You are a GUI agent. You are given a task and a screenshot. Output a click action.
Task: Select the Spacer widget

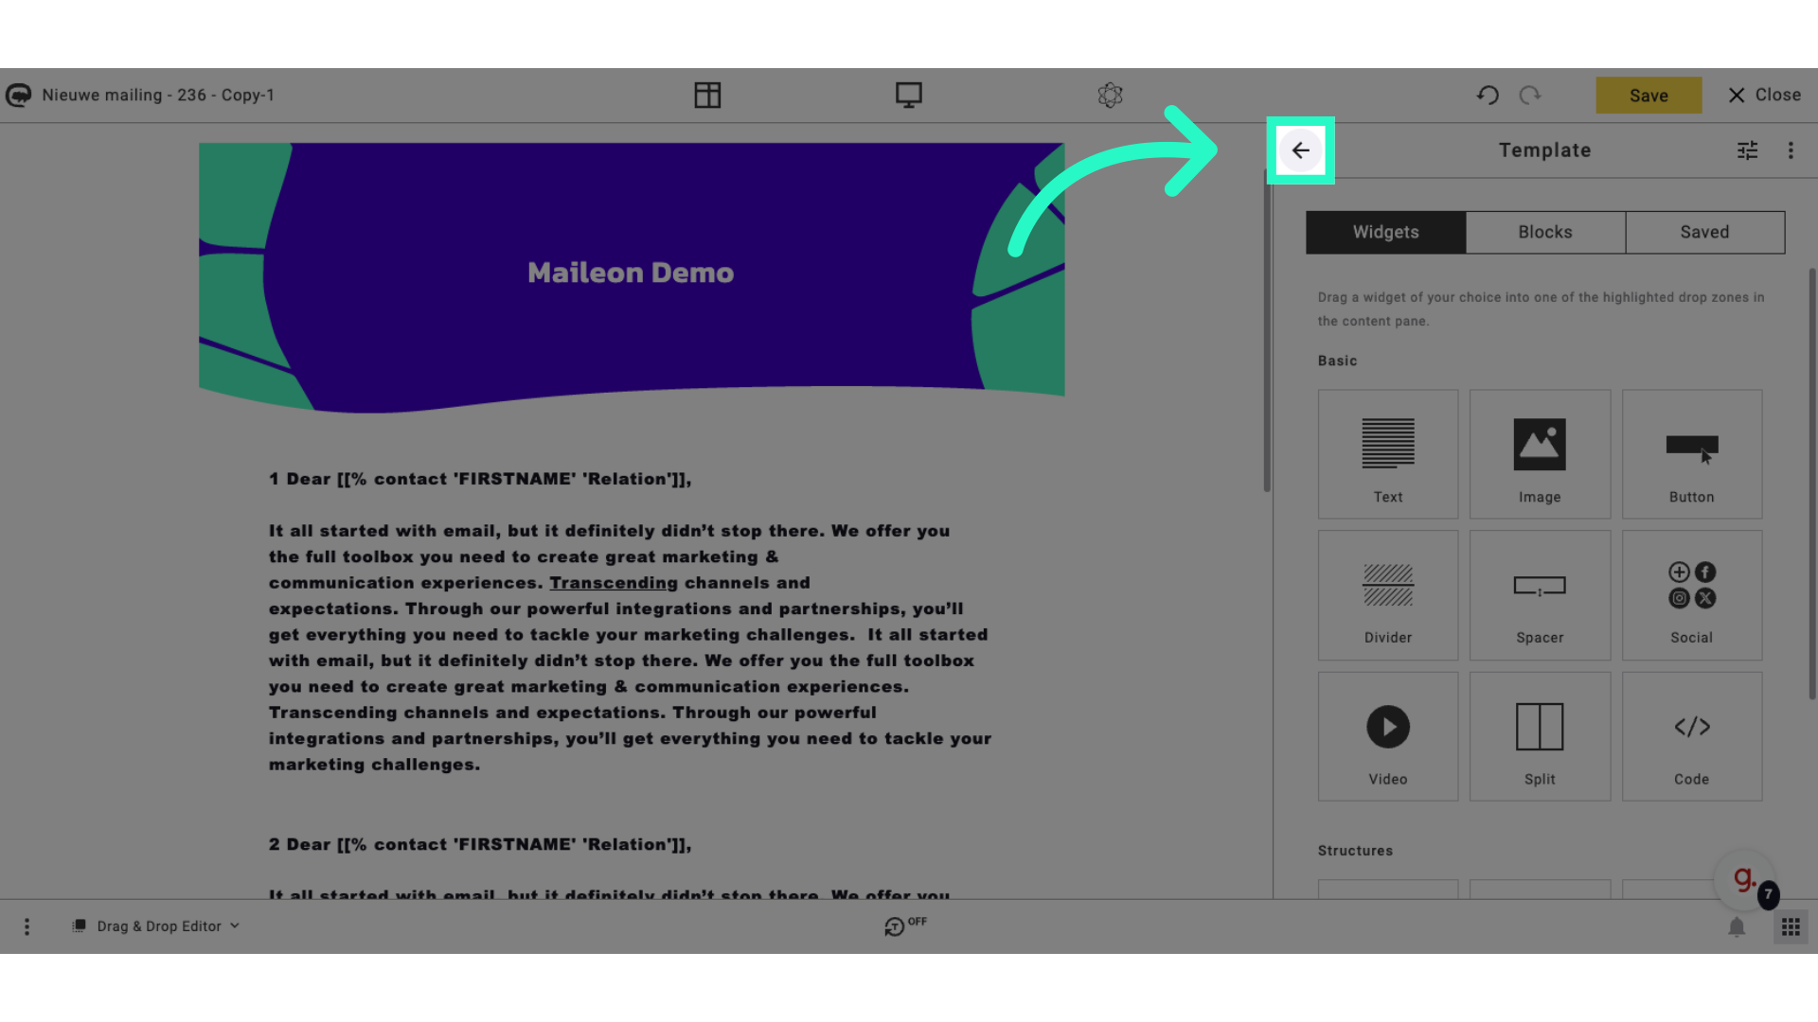(1540, 595)
